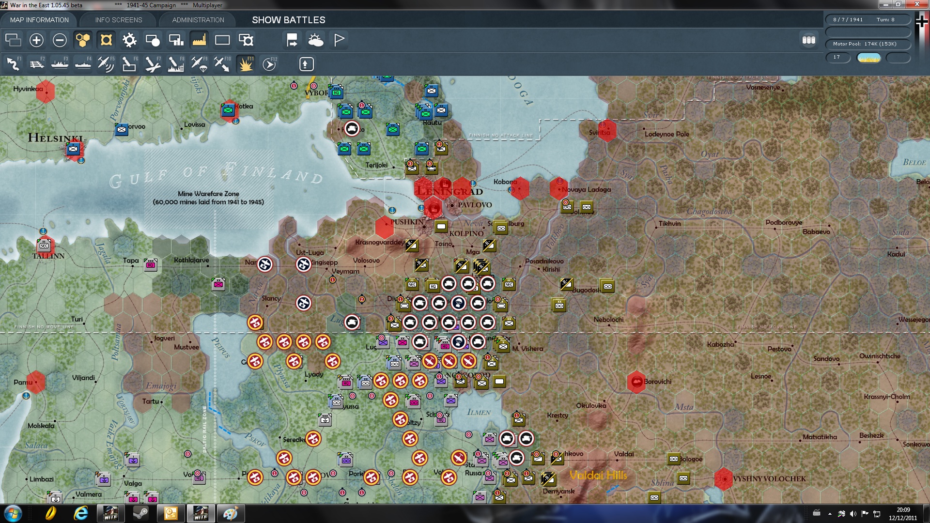Screen dimensions: 930x523
Task: Click the F12 circular arrow icon
Action: point(269,64)
